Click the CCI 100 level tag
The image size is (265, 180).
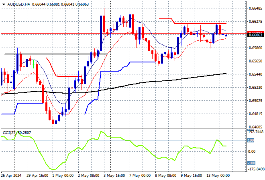pos(251,140)
